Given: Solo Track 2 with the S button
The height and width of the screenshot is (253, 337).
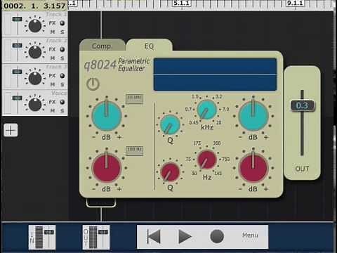Looking at the screenshot, I should click(x=62, y=58).
